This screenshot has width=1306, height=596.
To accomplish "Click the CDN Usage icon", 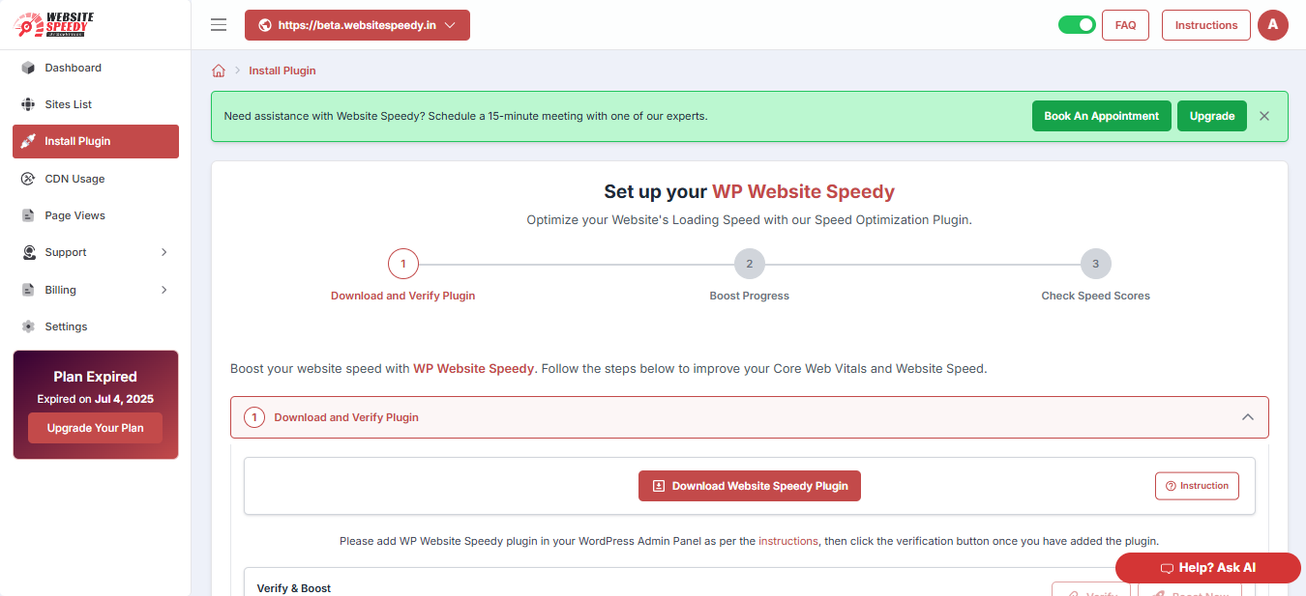I will [28, 179].
